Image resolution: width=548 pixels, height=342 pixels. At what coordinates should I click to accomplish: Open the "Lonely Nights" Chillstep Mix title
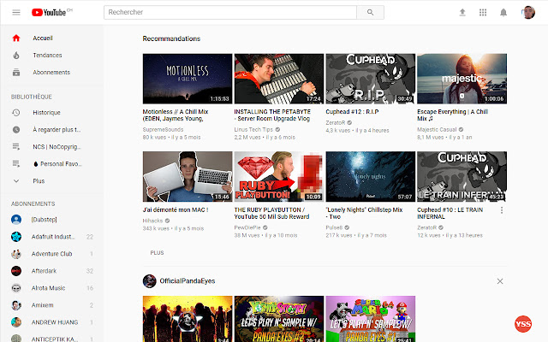point(364,213)
